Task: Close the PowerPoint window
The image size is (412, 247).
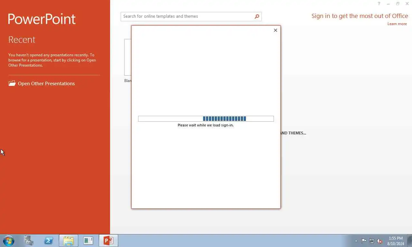Action: (x=407, y=4)
